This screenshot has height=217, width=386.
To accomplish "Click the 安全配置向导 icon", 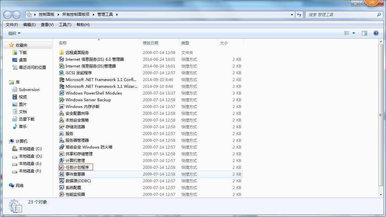I will tap(62, 113).
